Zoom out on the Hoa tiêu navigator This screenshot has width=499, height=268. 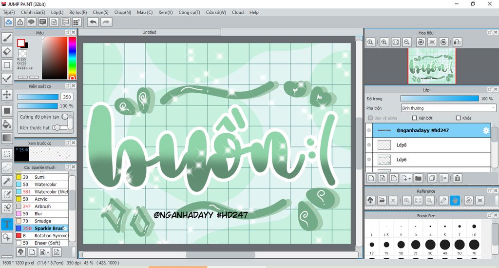coord(406,42)
